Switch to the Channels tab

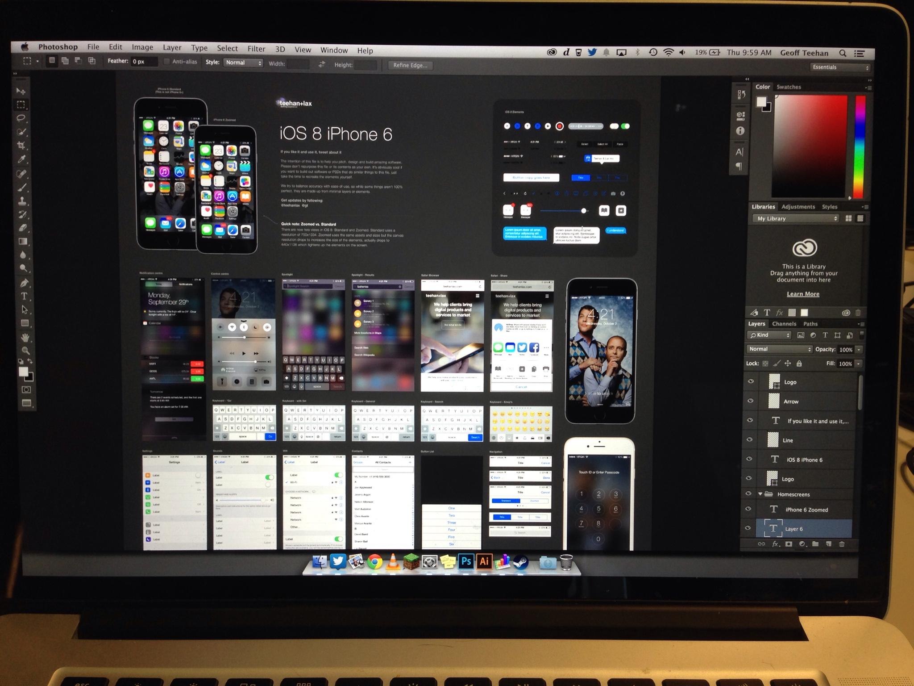click(x=784, y=324)
